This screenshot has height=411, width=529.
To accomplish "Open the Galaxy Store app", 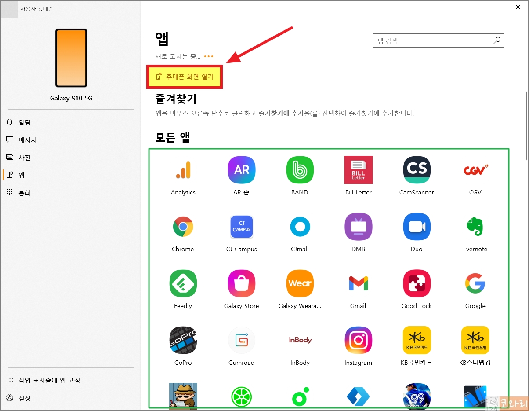I will [x=241, y=283].
